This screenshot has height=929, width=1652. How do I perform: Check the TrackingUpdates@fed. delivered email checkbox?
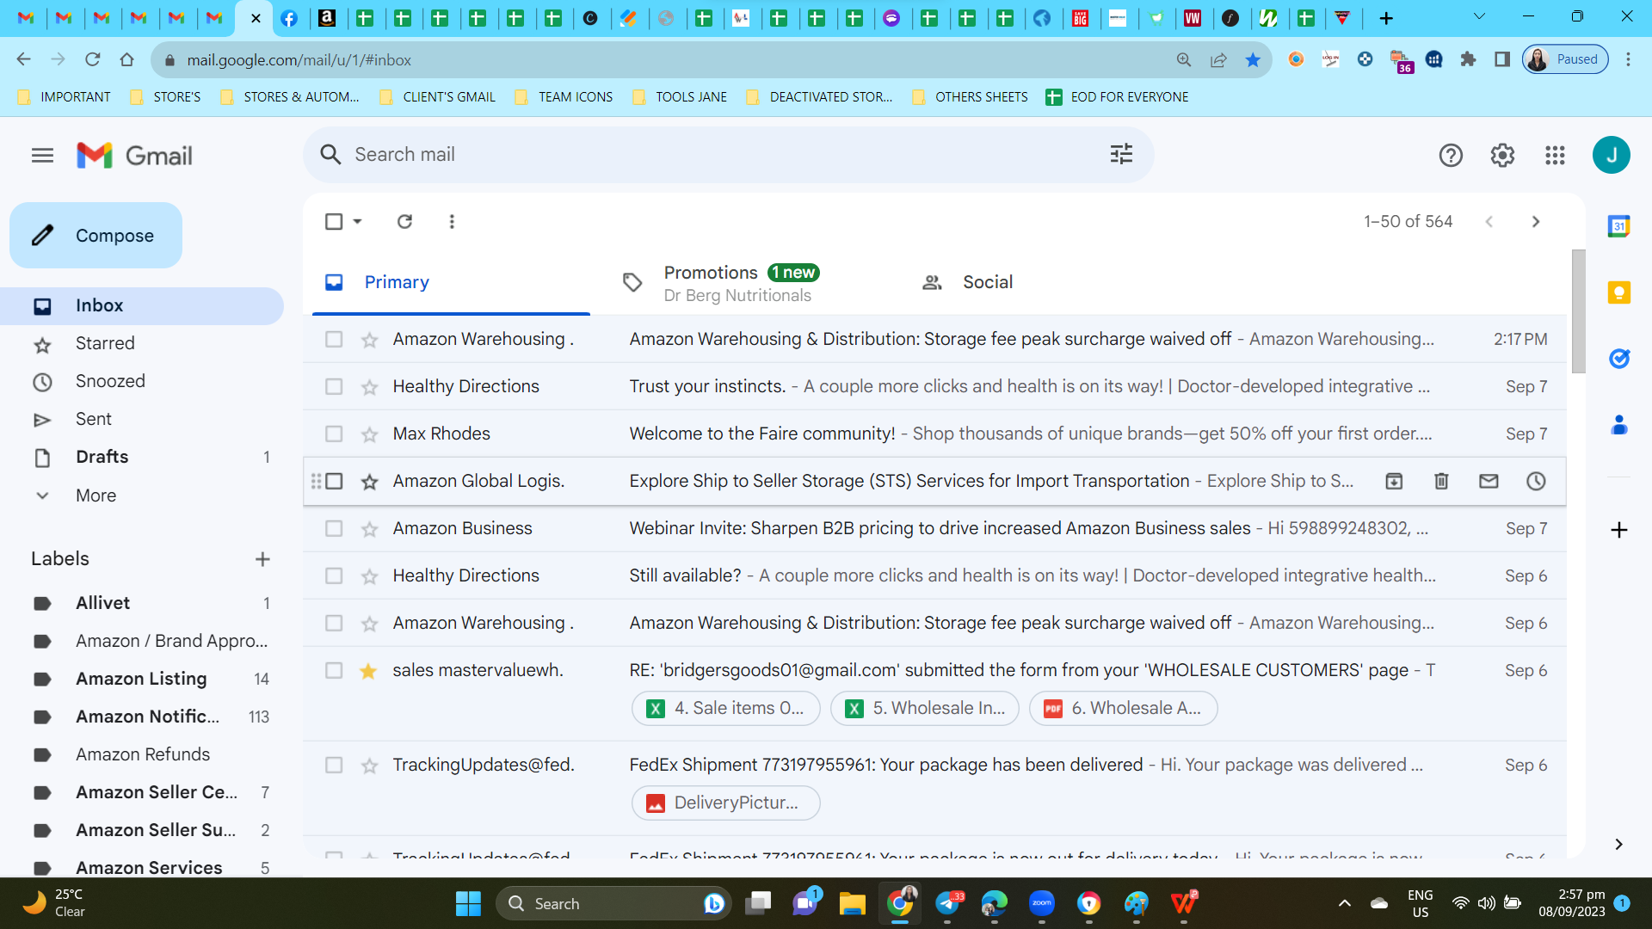point(334,766)
